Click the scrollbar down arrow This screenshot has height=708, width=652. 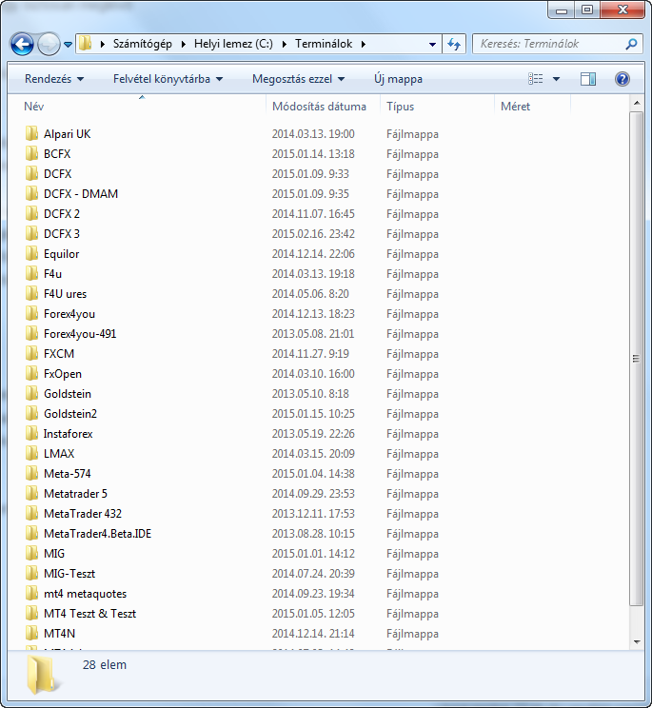pos(637,642)
